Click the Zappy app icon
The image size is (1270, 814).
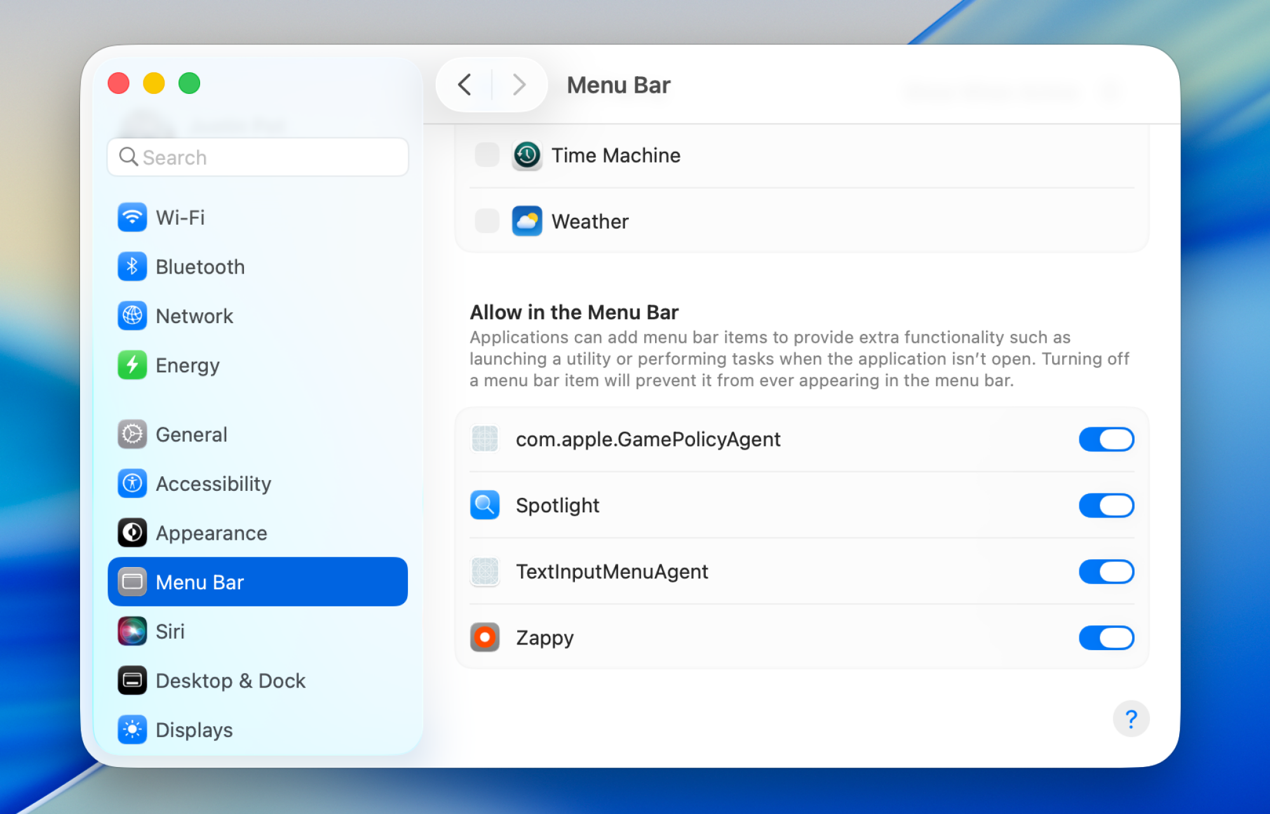[x=485, y=637]
